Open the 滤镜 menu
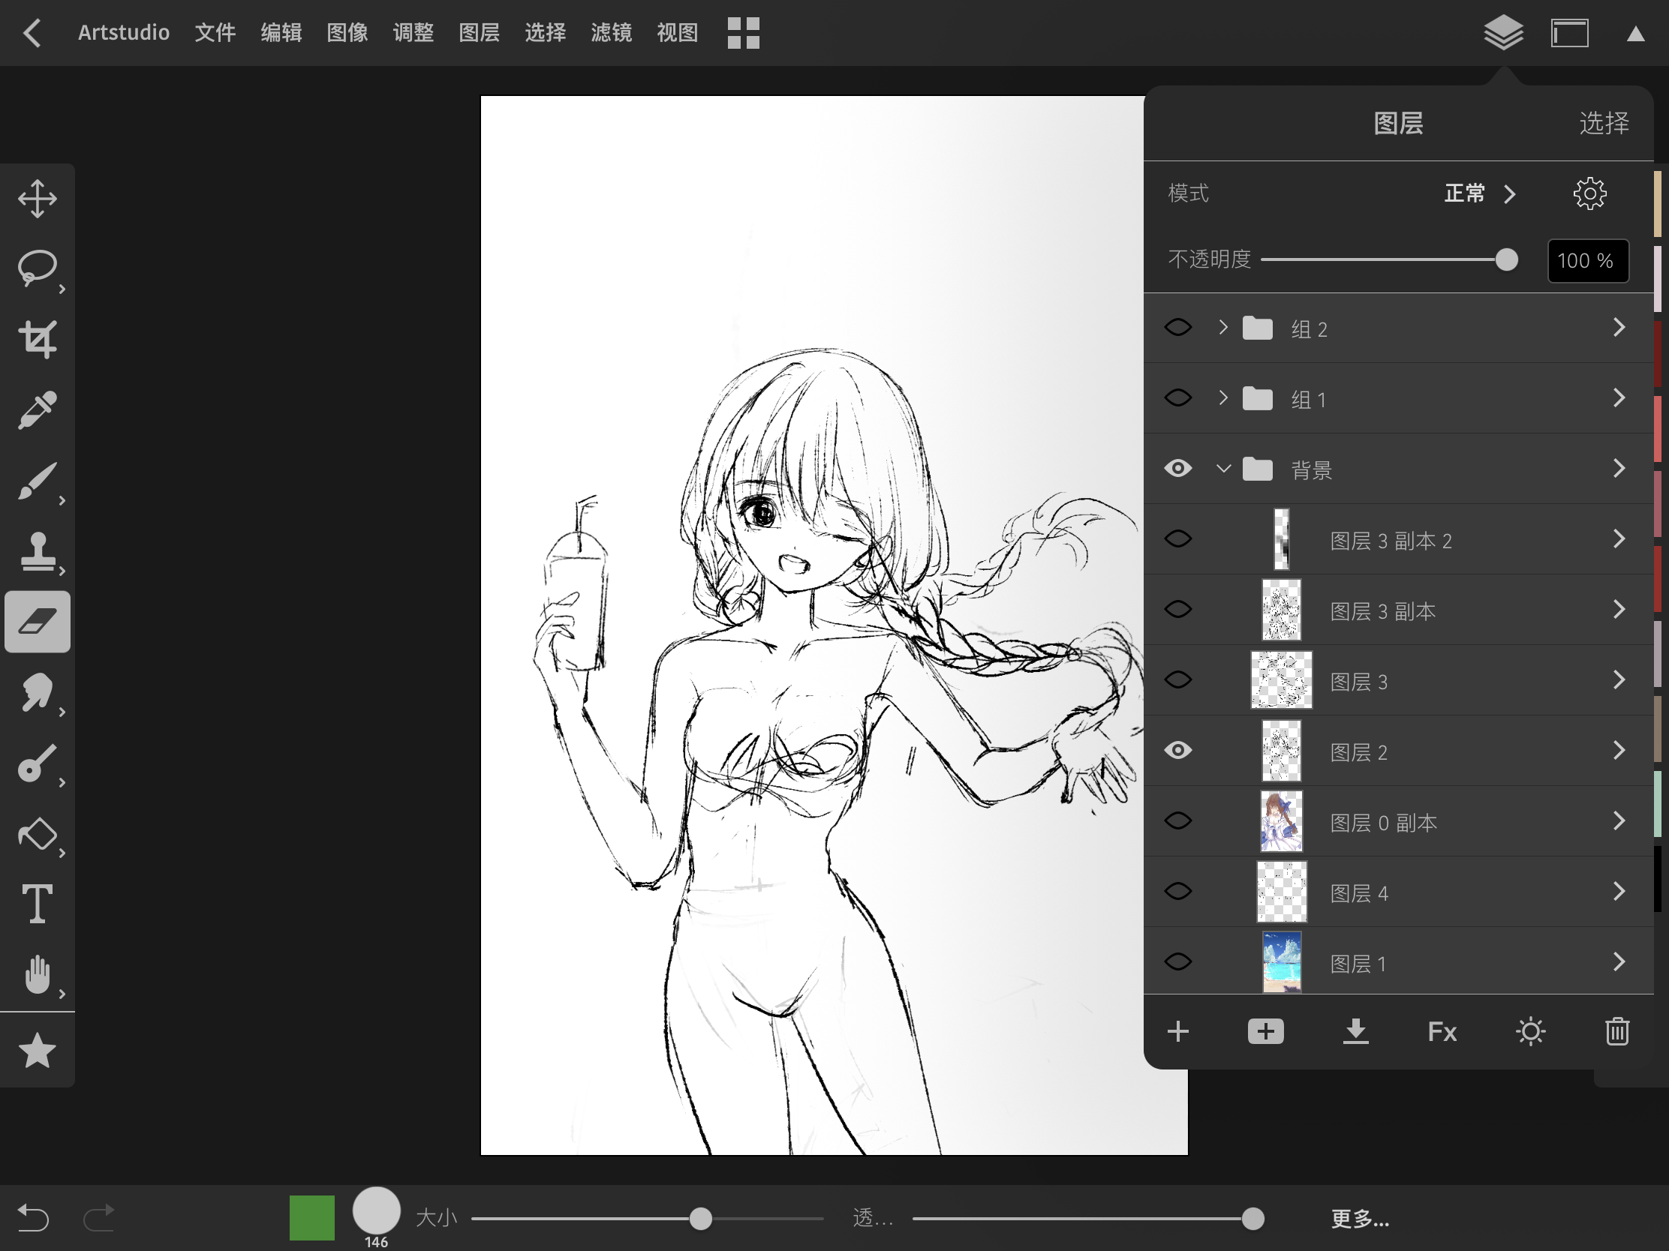The height and width of the screenshot is (1251, 1669). [610, 32]
